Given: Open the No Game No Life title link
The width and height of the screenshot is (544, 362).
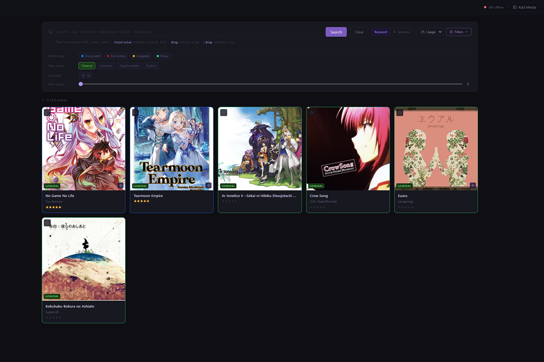Looking at the screenshot, I should coord(60,196).
